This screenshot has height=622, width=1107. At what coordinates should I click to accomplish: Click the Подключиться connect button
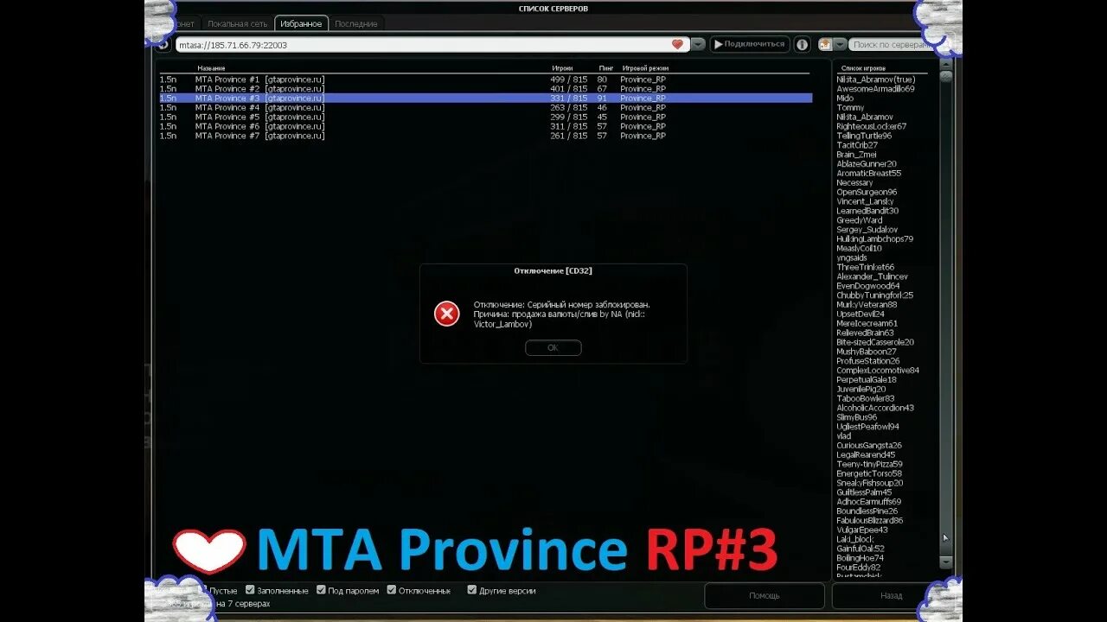[749, 44]
